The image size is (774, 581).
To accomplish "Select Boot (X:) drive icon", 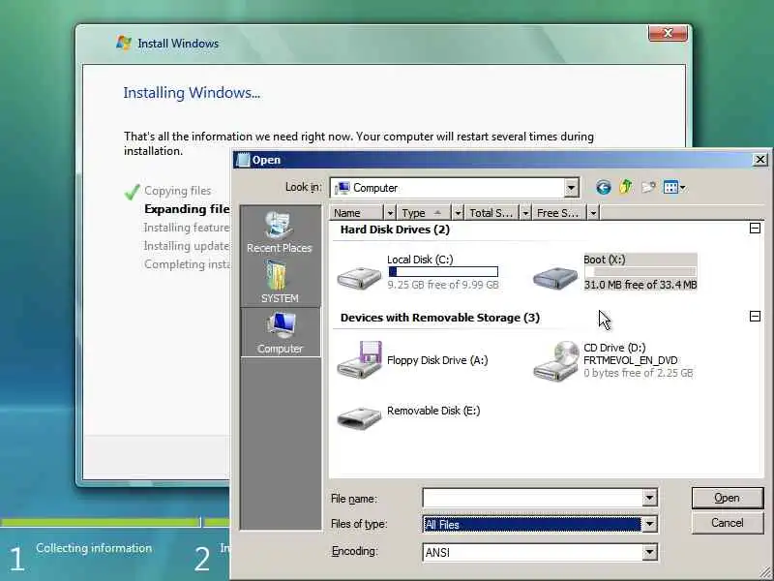I will point(555,277).
